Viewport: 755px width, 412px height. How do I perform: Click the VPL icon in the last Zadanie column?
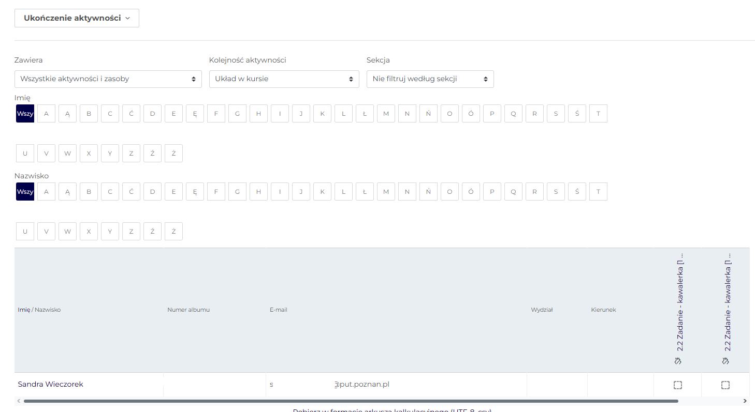pos(726,361)
